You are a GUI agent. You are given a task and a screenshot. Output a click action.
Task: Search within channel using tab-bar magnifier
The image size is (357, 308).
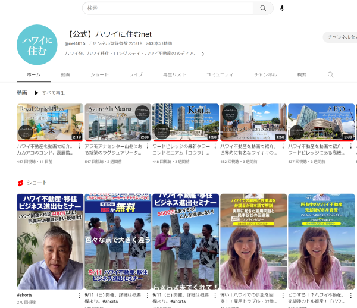[330, 74]
